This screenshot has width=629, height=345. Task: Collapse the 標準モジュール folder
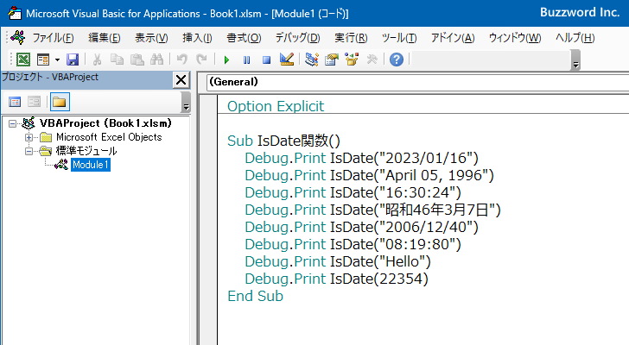(x=29, y=151)
